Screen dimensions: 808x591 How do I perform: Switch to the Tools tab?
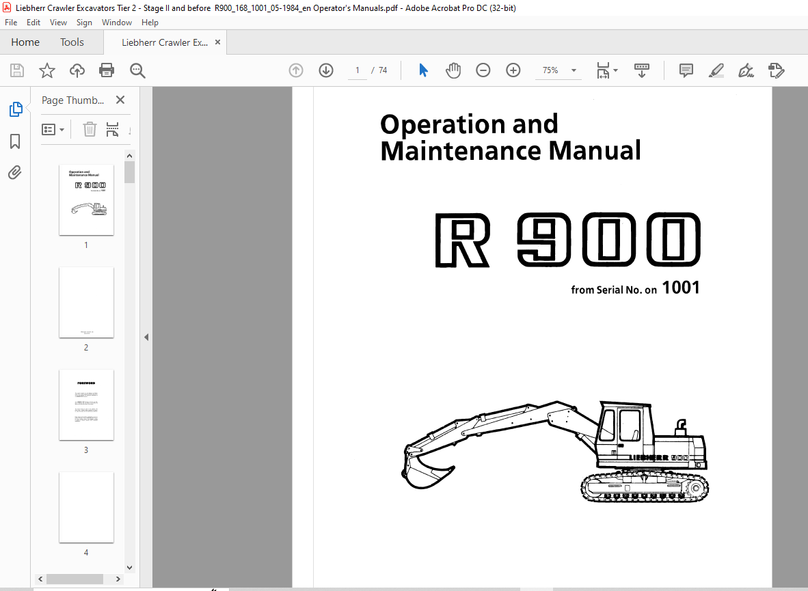pos(72,42)
